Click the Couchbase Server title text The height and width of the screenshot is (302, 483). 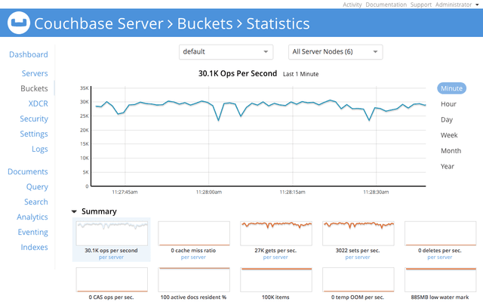coord(99,23)
